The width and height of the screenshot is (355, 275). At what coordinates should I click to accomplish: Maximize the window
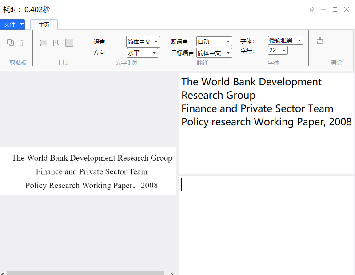[335, 9]
